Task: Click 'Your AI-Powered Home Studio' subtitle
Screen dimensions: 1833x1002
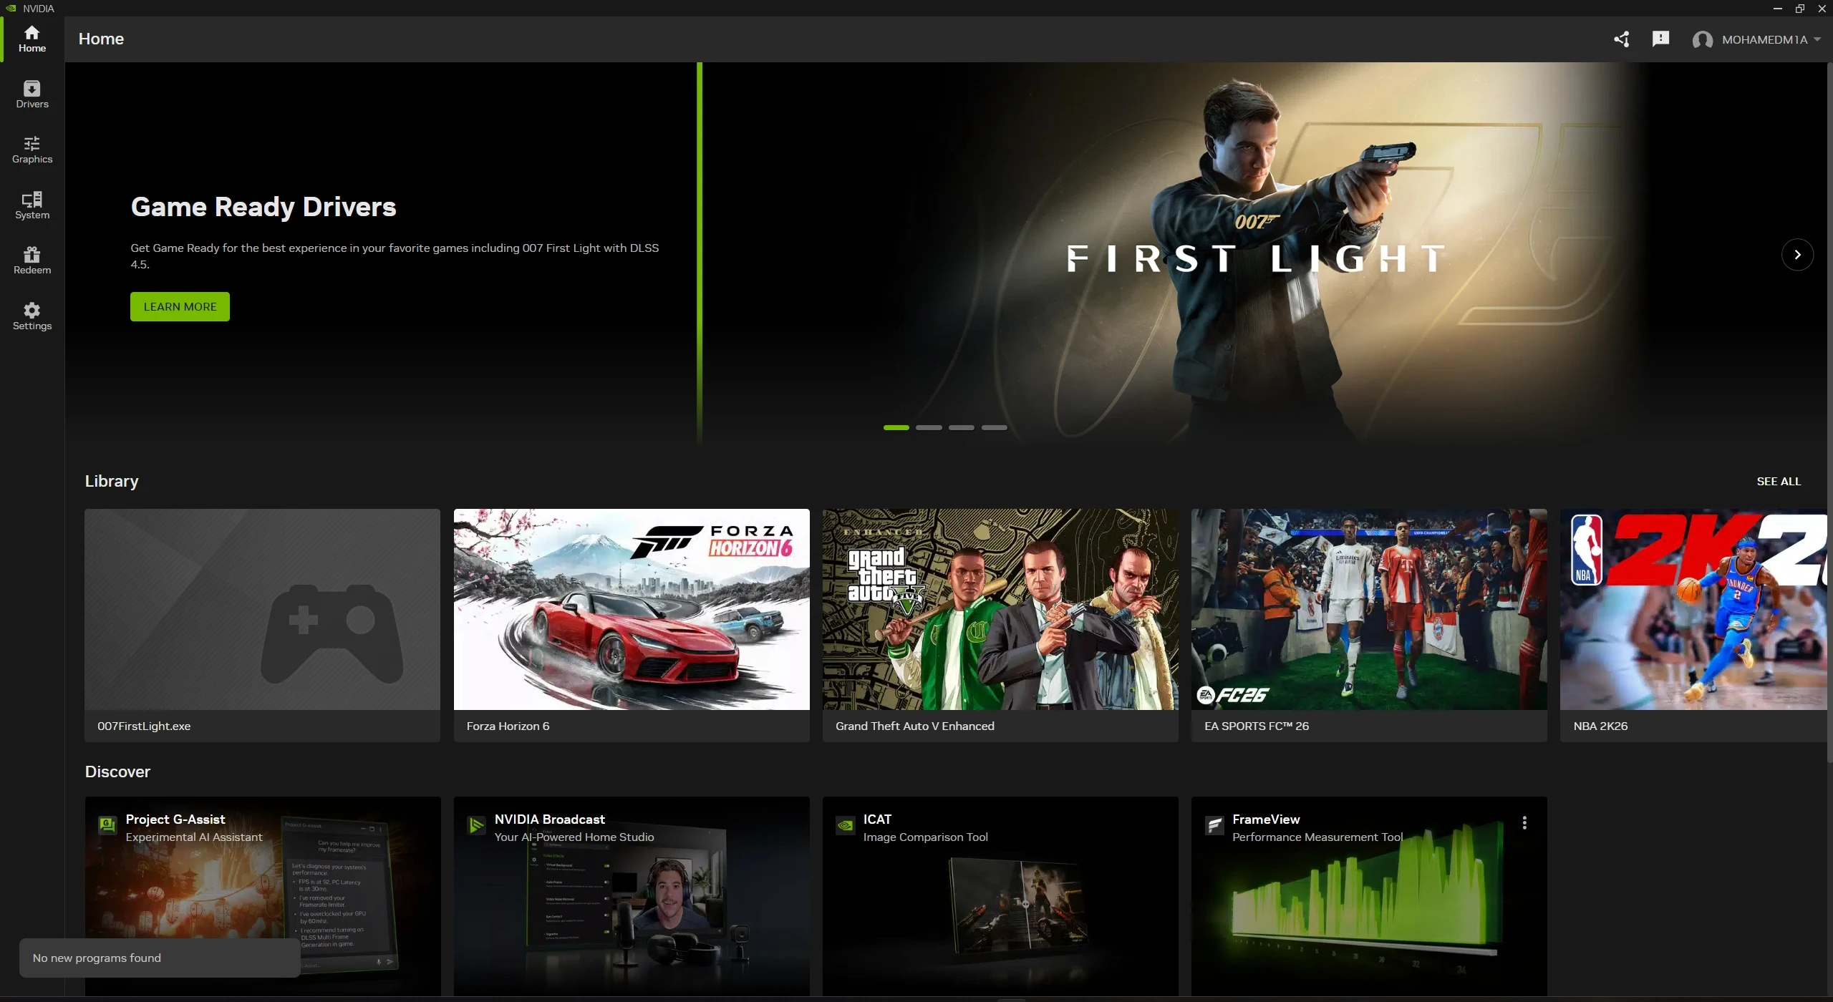Action: coord(574,837)
